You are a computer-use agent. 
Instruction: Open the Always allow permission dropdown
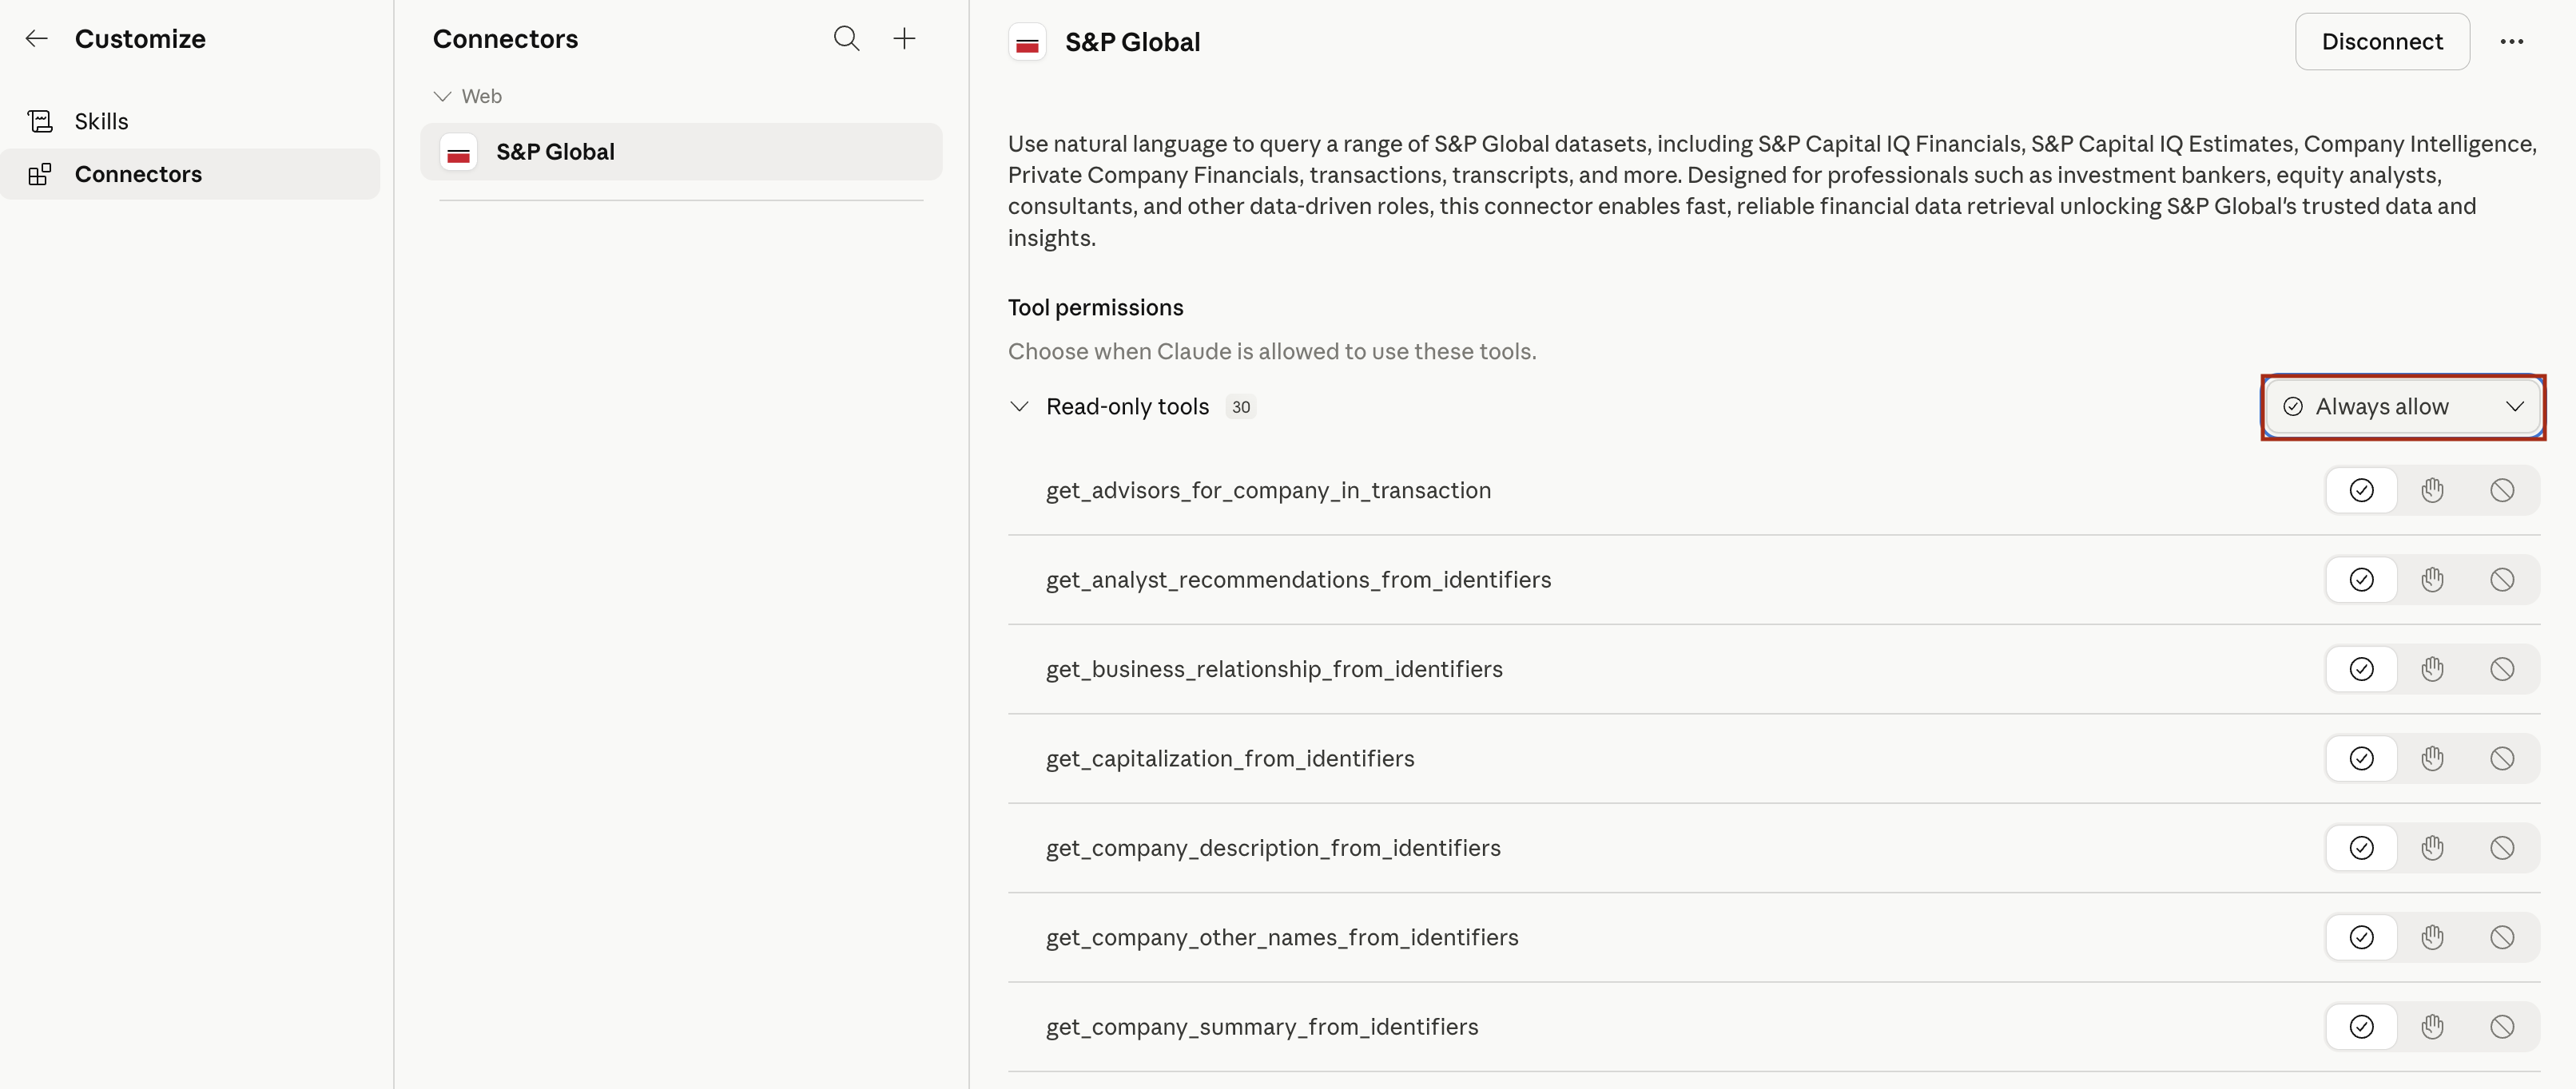pyautogui.click(x=2403, y=406)
